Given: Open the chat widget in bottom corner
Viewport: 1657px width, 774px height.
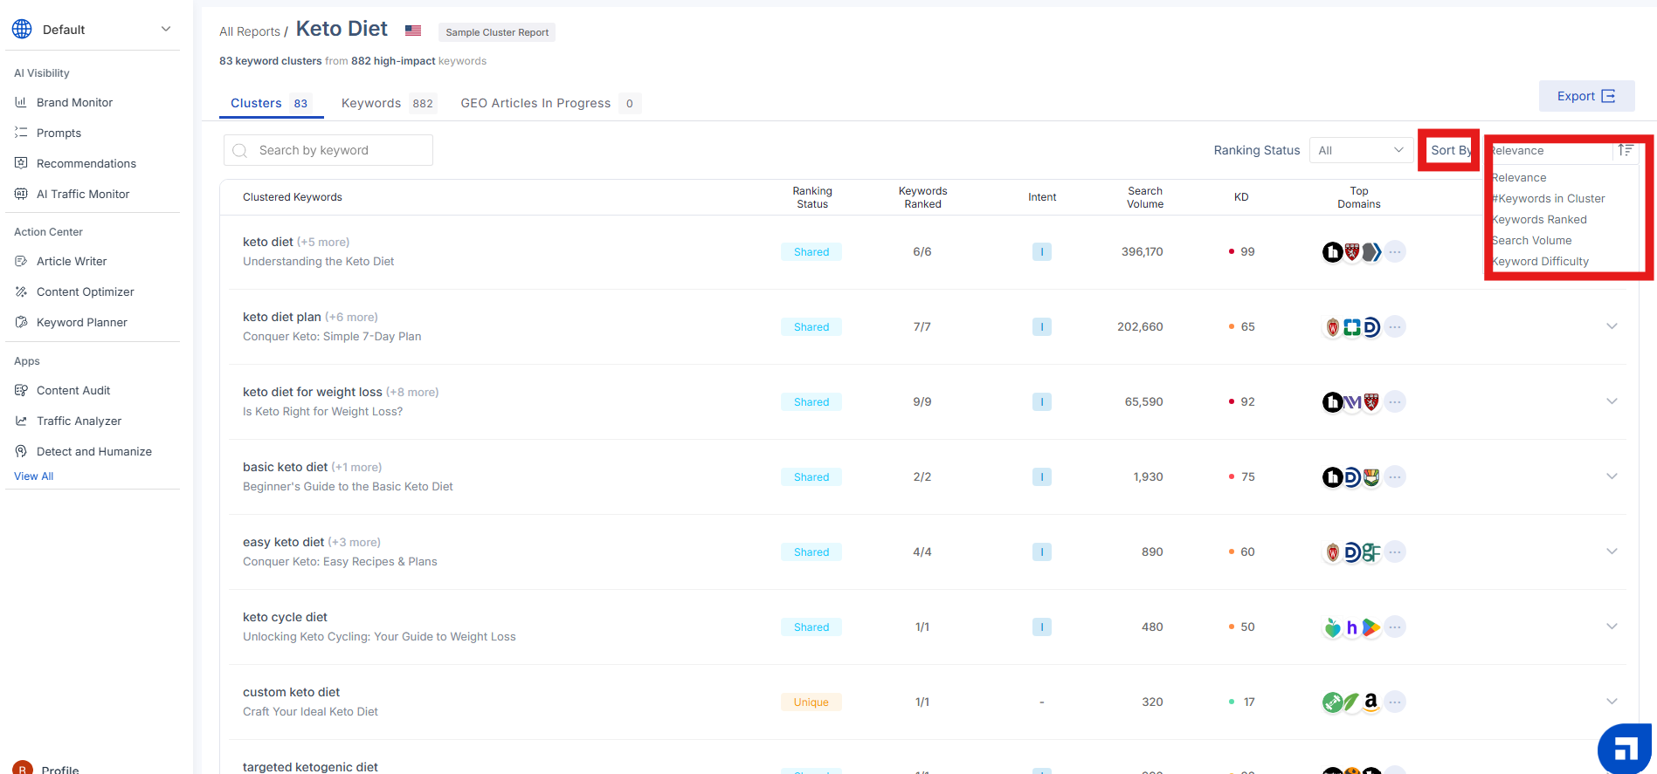Looking at the screenshot, I should point(1624,748).
